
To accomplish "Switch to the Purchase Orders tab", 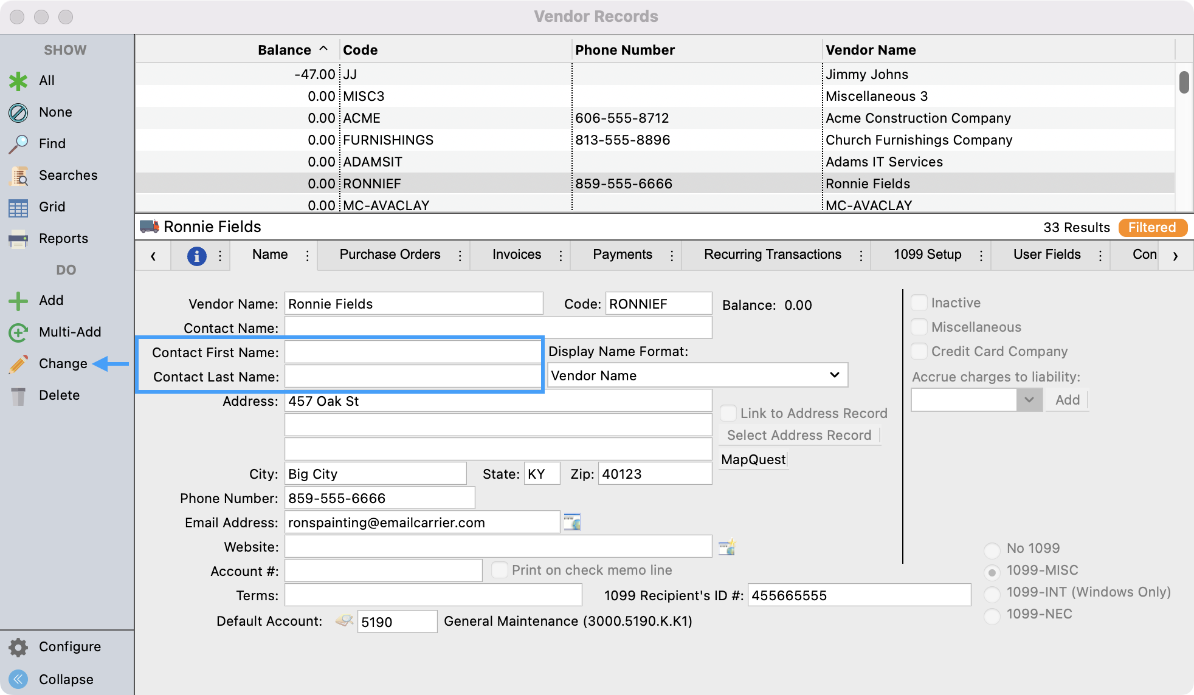I will coord(390,255).
